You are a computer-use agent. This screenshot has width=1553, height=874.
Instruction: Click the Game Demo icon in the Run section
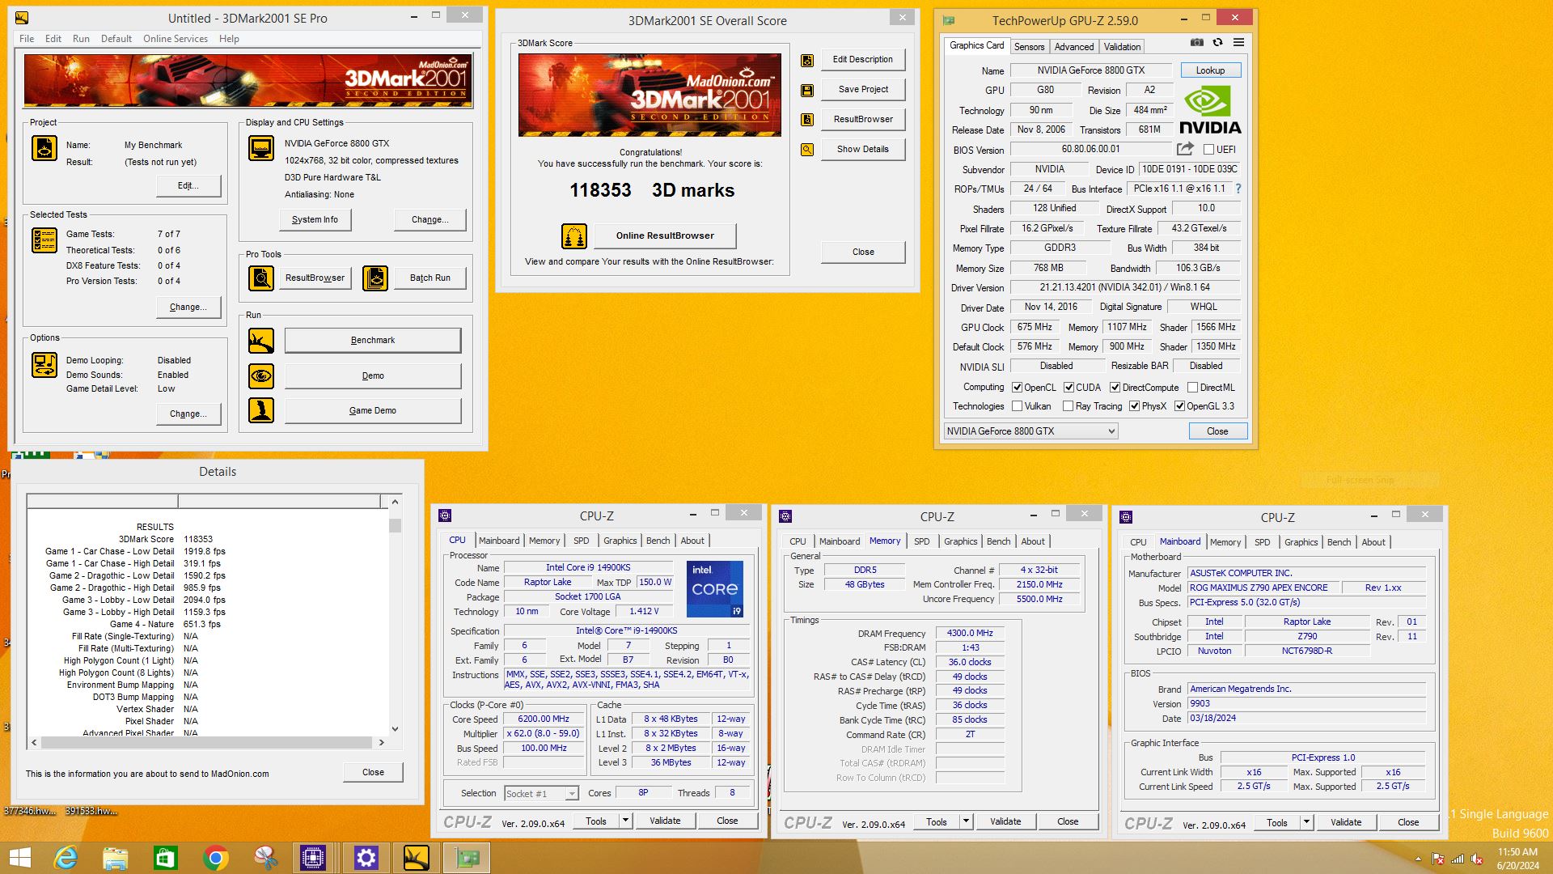[x=261, y=411]
